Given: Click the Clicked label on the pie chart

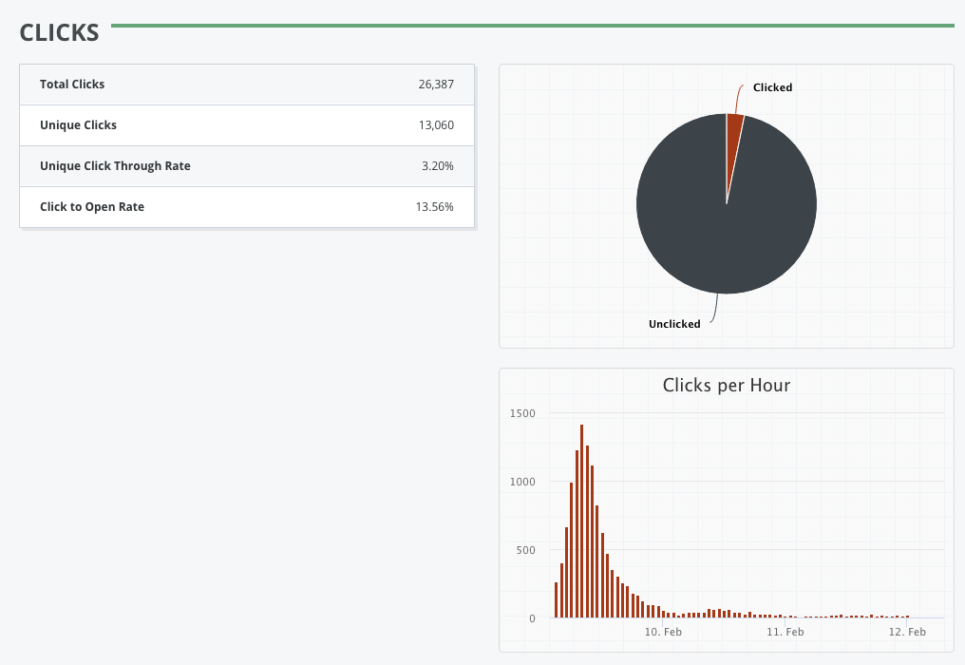Looking at the screenshot, I should (x=772, y=87).
